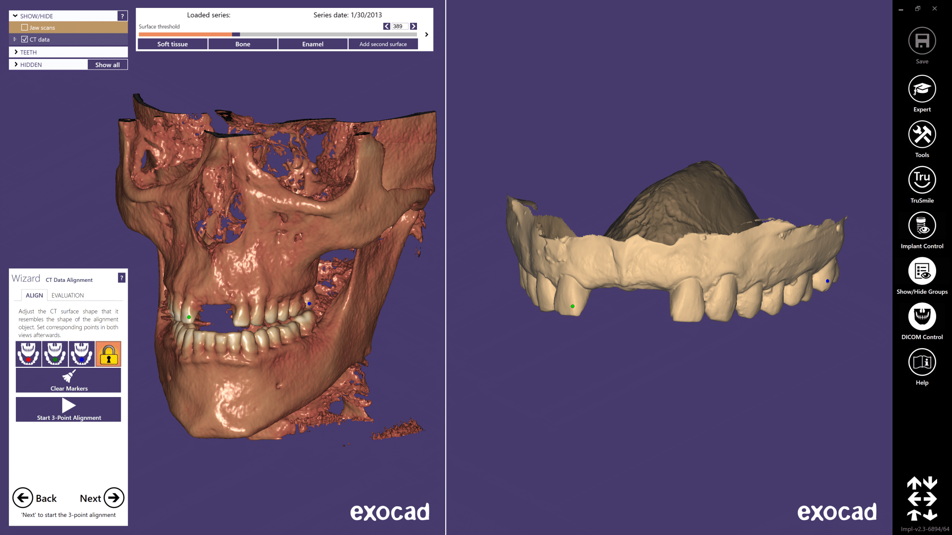Expand threshold panel with right chevron
The image size is (952, 535).
[x=426, y=34]
